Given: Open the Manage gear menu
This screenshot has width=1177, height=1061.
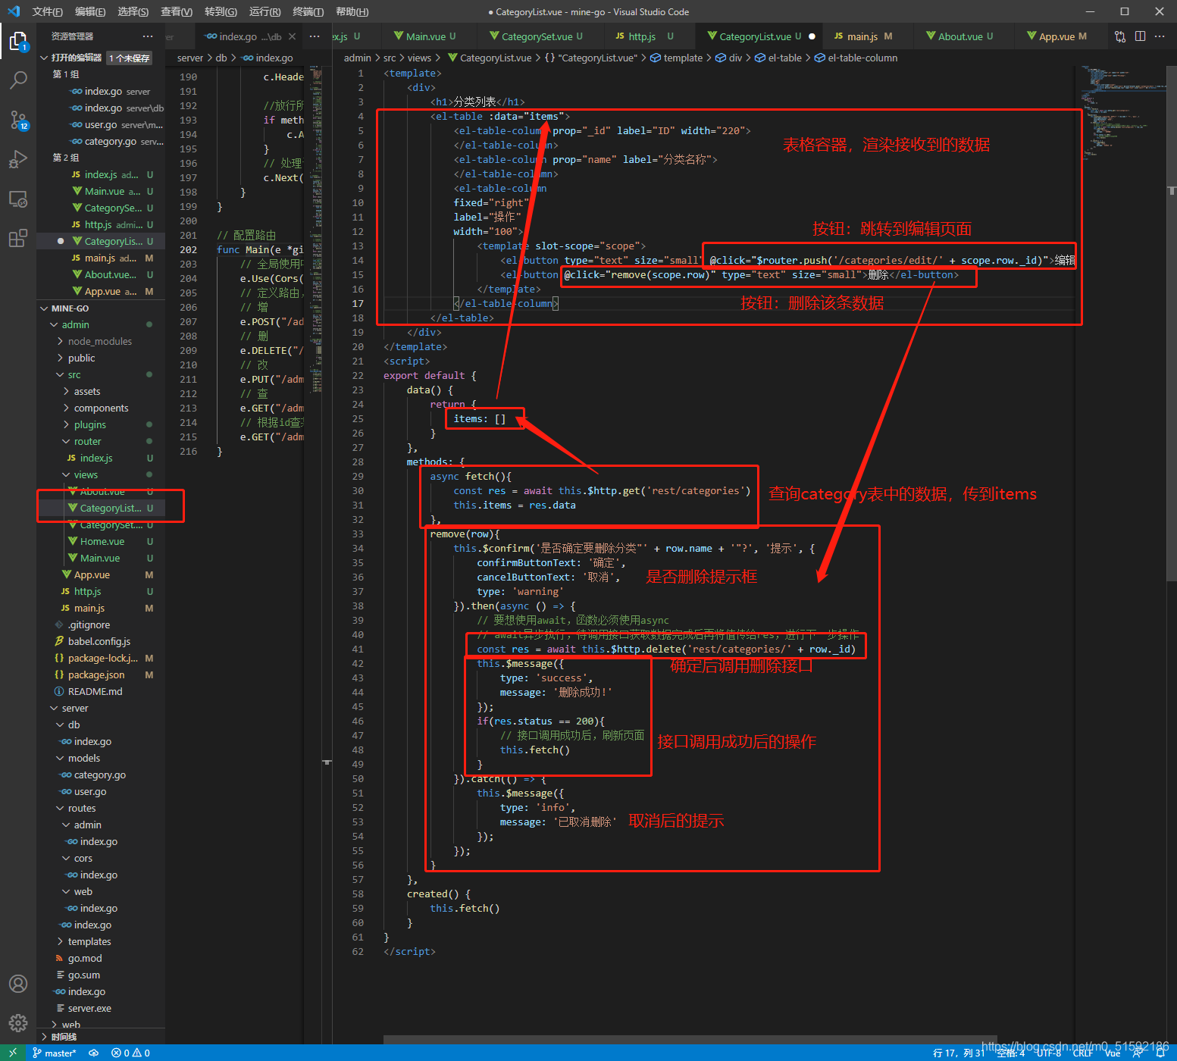Looking at the screenshot, I should coord(18,1023).
